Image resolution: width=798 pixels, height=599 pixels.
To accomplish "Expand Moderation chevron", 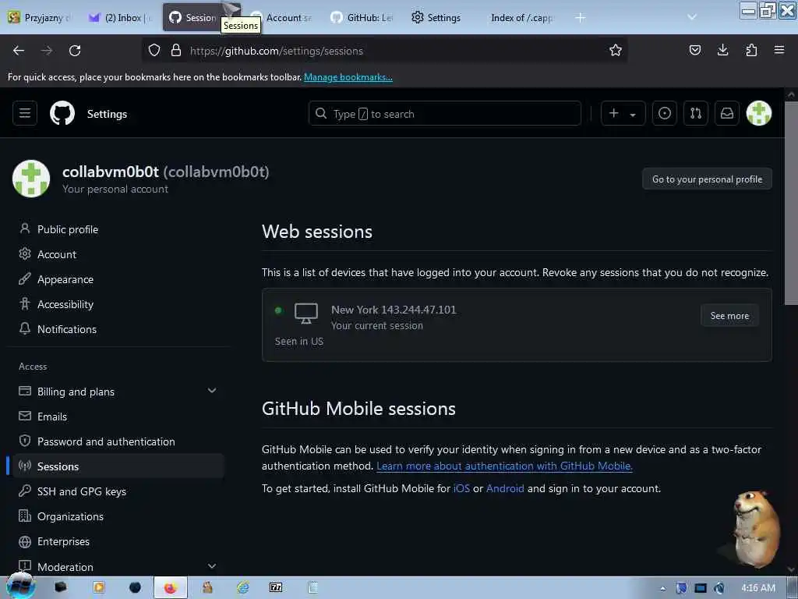I will 212,566.
